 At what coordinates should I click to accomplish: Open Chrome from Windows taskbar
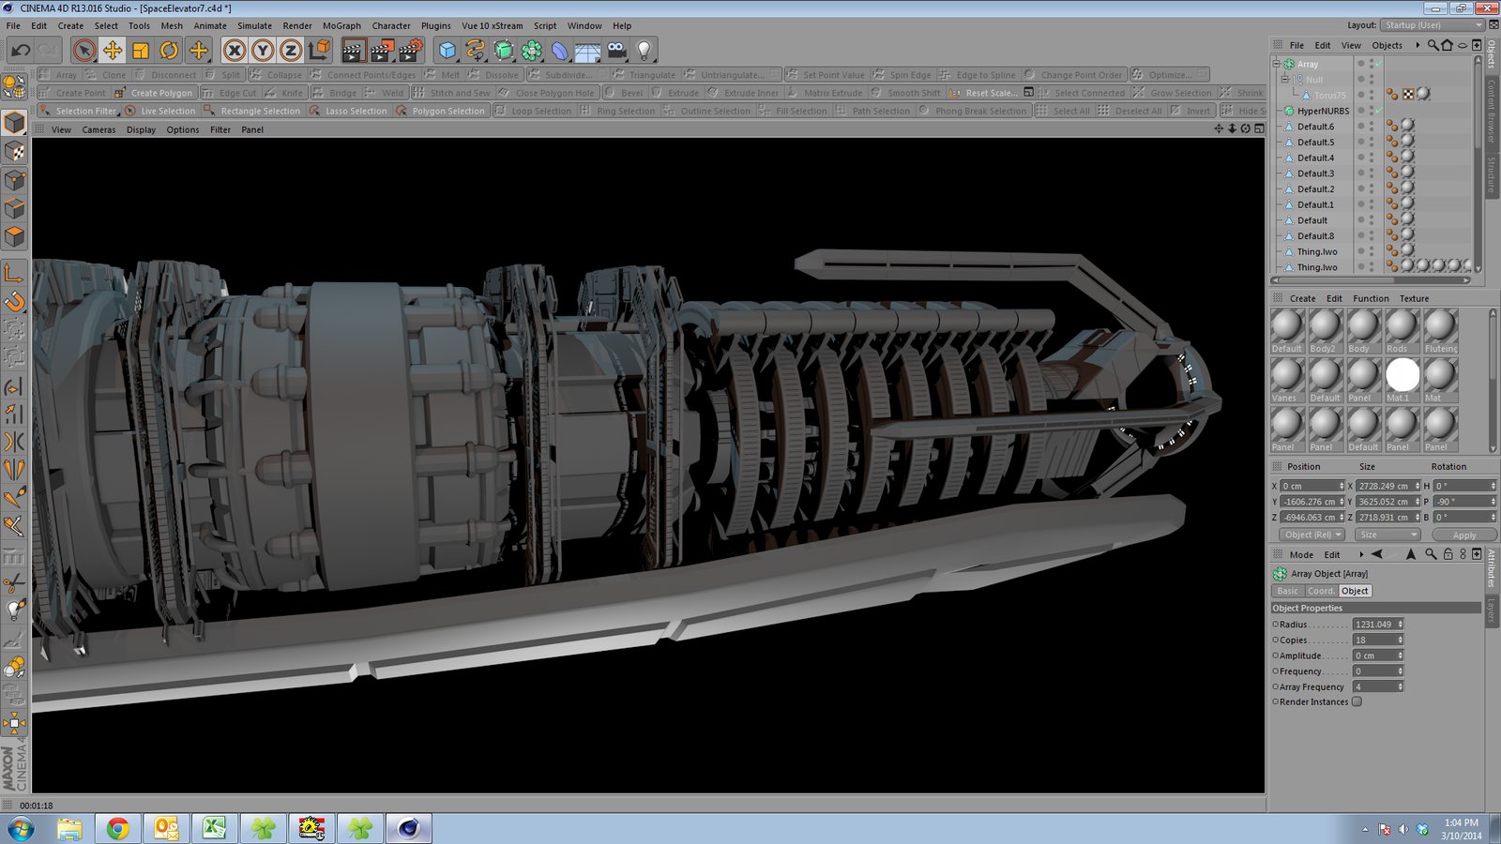[117, 828]
